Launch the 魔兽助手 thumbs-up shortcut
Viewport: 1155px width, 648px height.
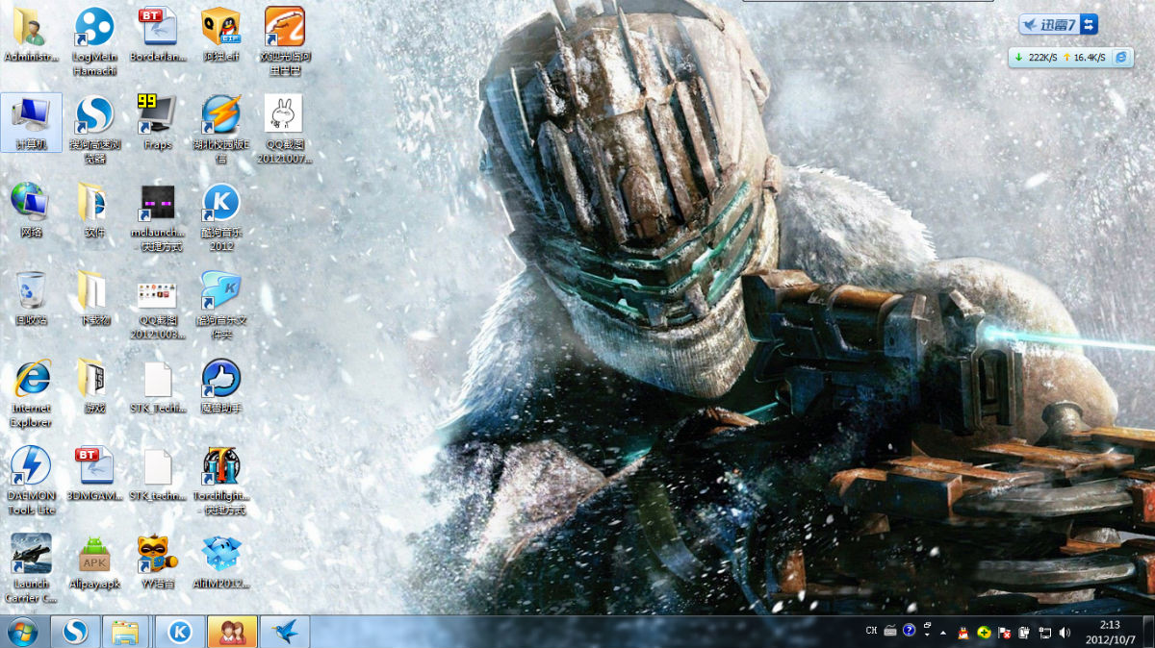coord(220,386)
